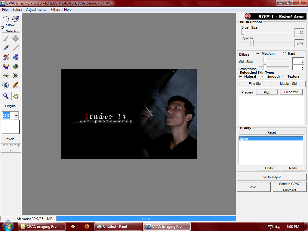308x231 pixels.
Task: Choose the purple clone stamp tool
Action: 16,57
